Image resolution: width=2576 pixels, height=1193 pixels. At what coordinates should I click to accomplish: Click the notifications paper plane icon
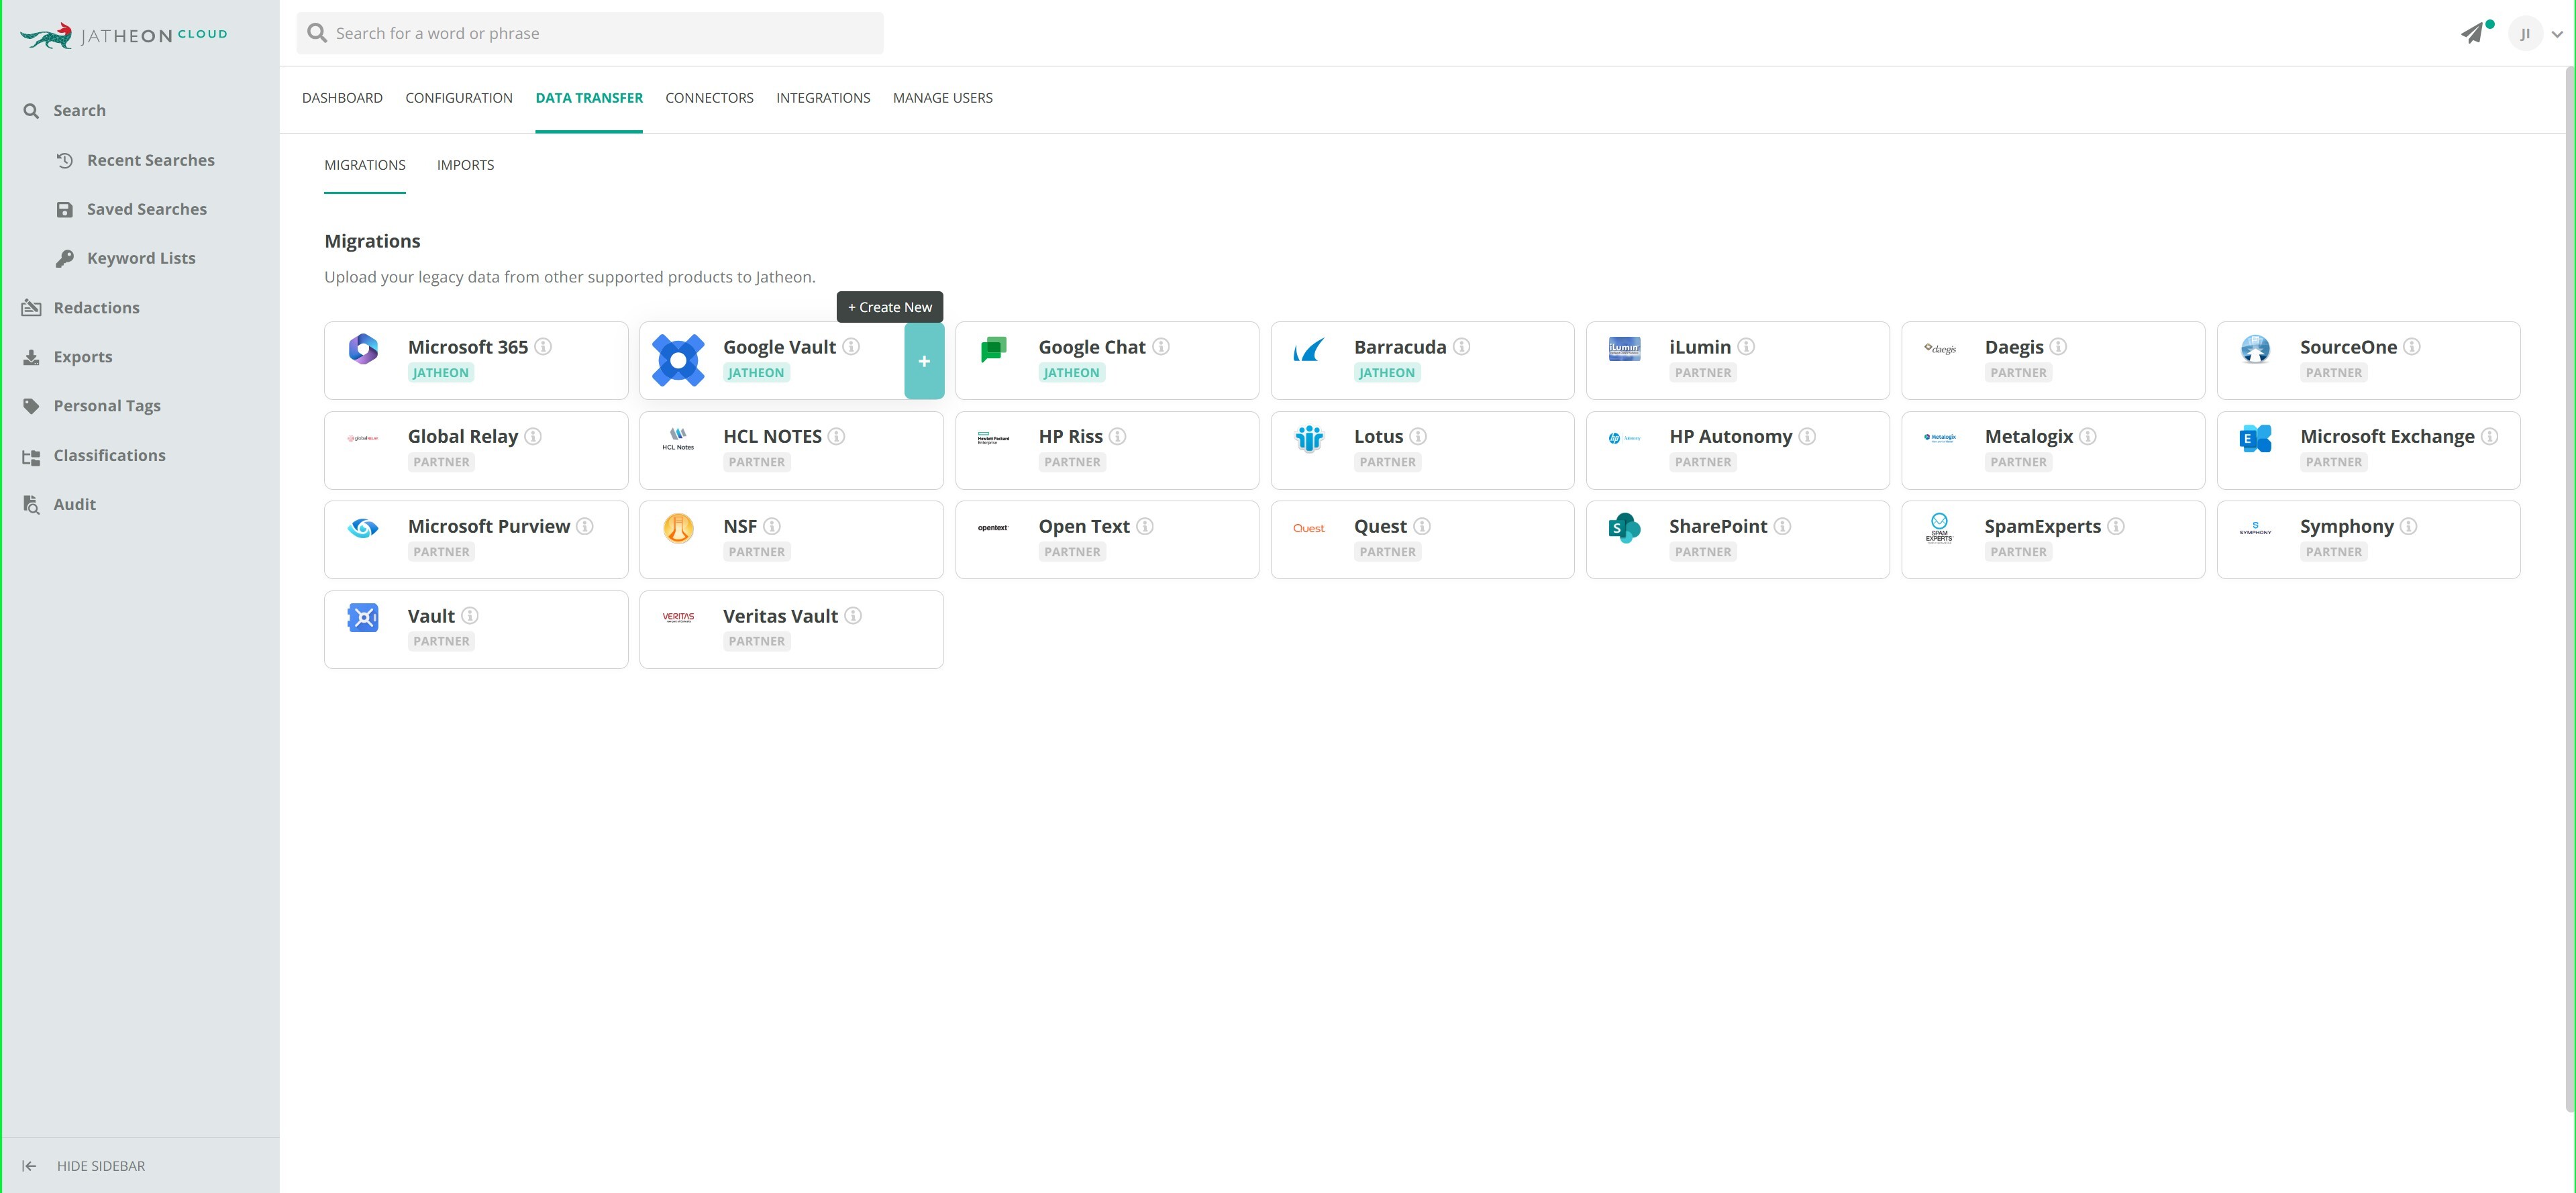(2472, 33)
